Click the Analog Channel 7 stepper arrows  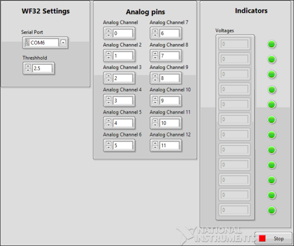155,33
